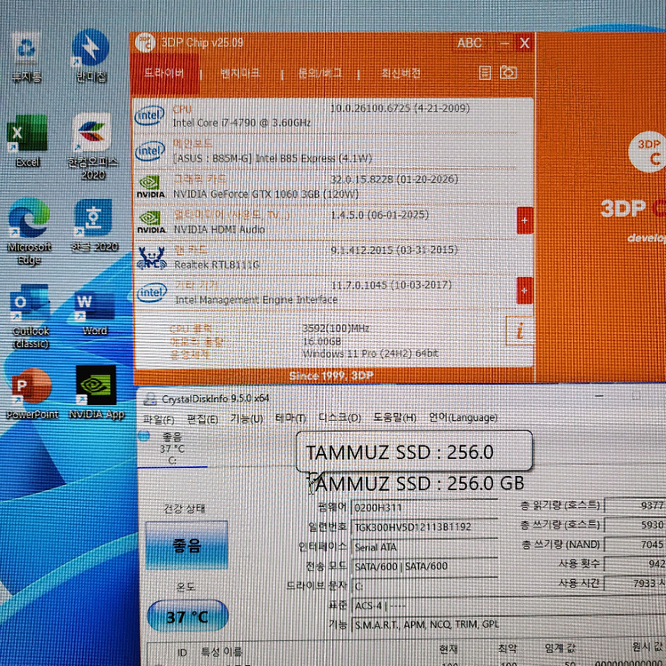Open the 문의/버그 tab in 3DP Chip

pyautogui.click(x=320, y=74)
